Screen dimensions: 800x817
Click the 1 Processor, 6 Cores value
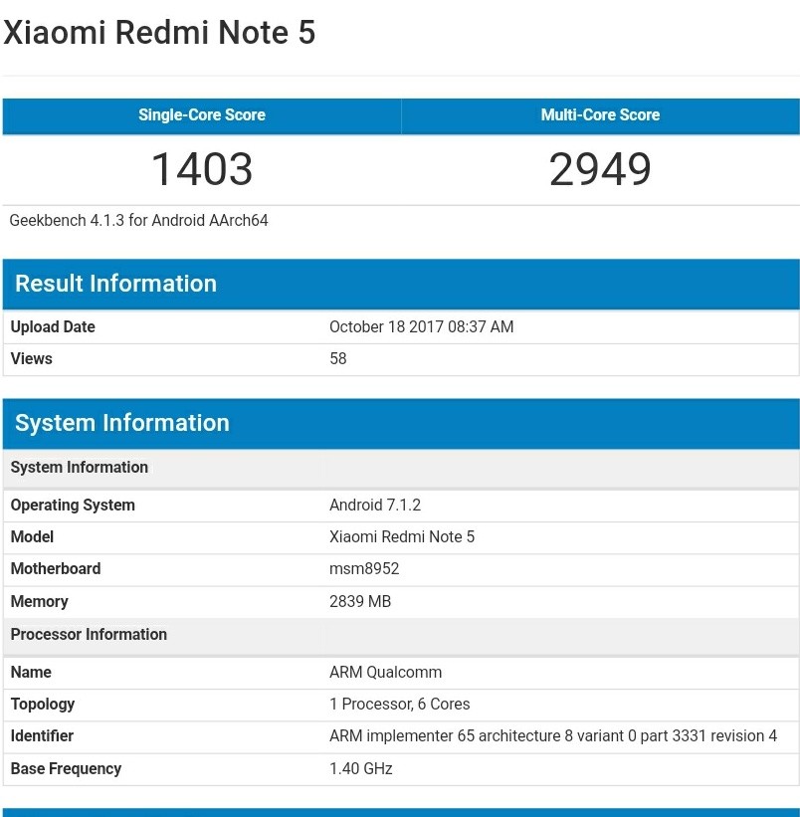click(x=399, y=705)
